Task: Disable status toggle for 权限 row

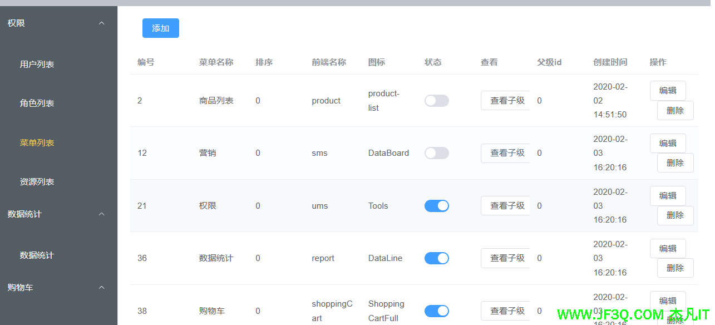Action: [436, 206]
